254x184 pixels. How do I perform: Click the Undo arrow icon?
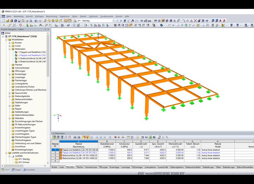[36, 21]
